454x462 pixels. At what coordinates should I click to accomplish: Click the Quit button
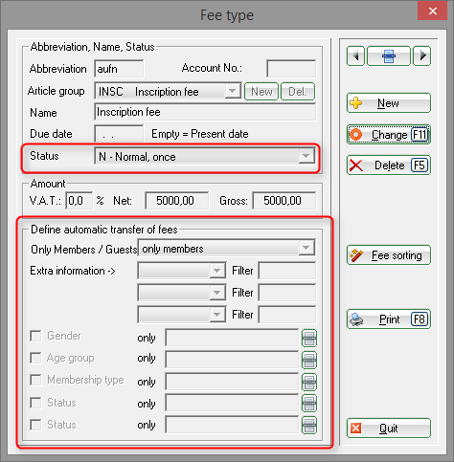(389, 429)
